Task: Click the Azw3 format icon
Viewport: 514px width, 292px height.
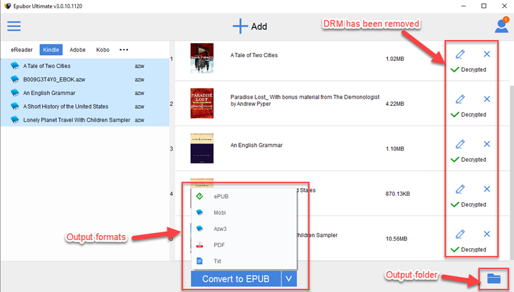Action: pos(199,228)
